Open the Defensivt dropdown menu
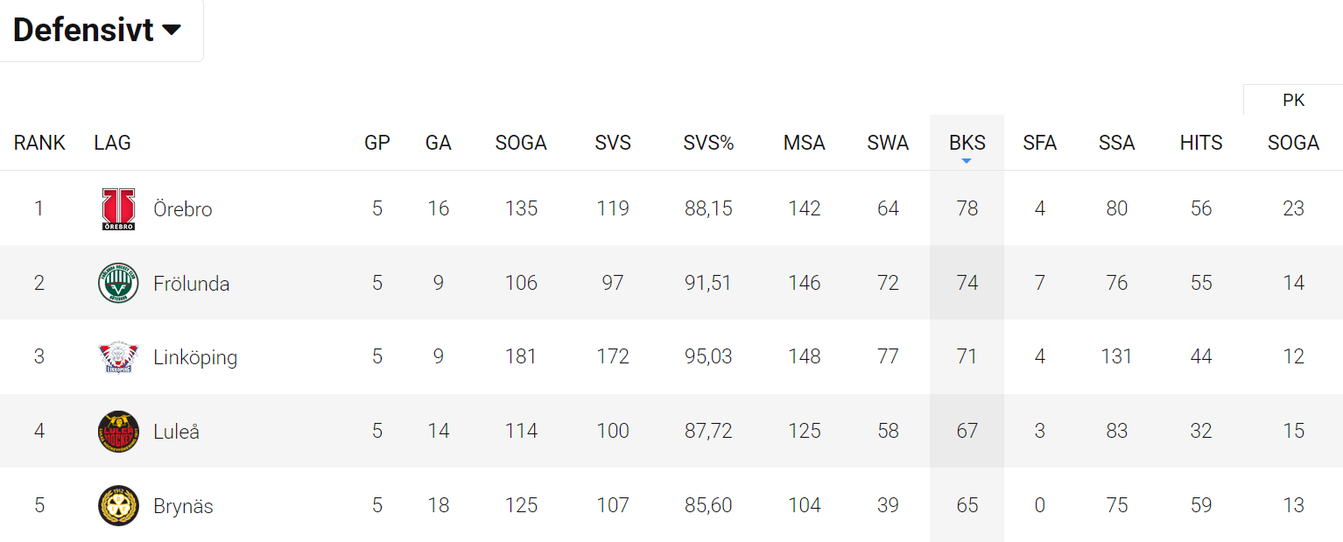The image size is (1343, 542). coord(97,30)
